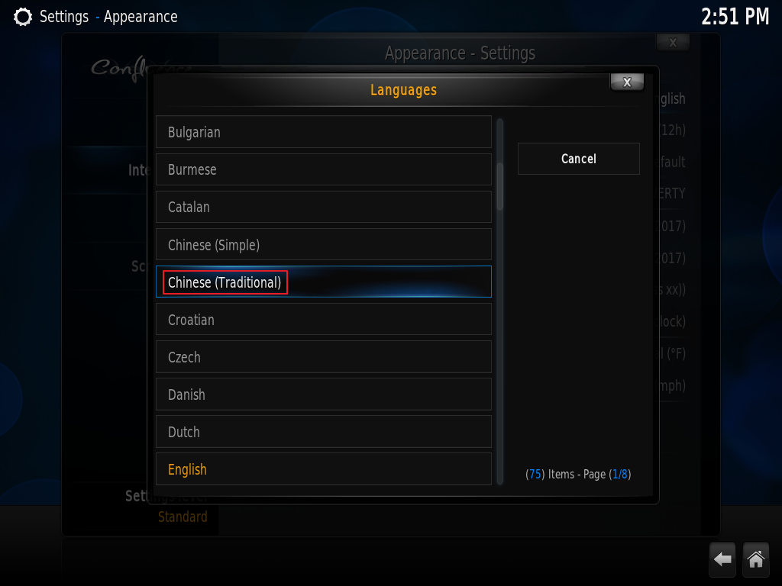Click the Appearance breadcrumb in header
The height and width of the screenshot is (586, 782).
[141, 17]
